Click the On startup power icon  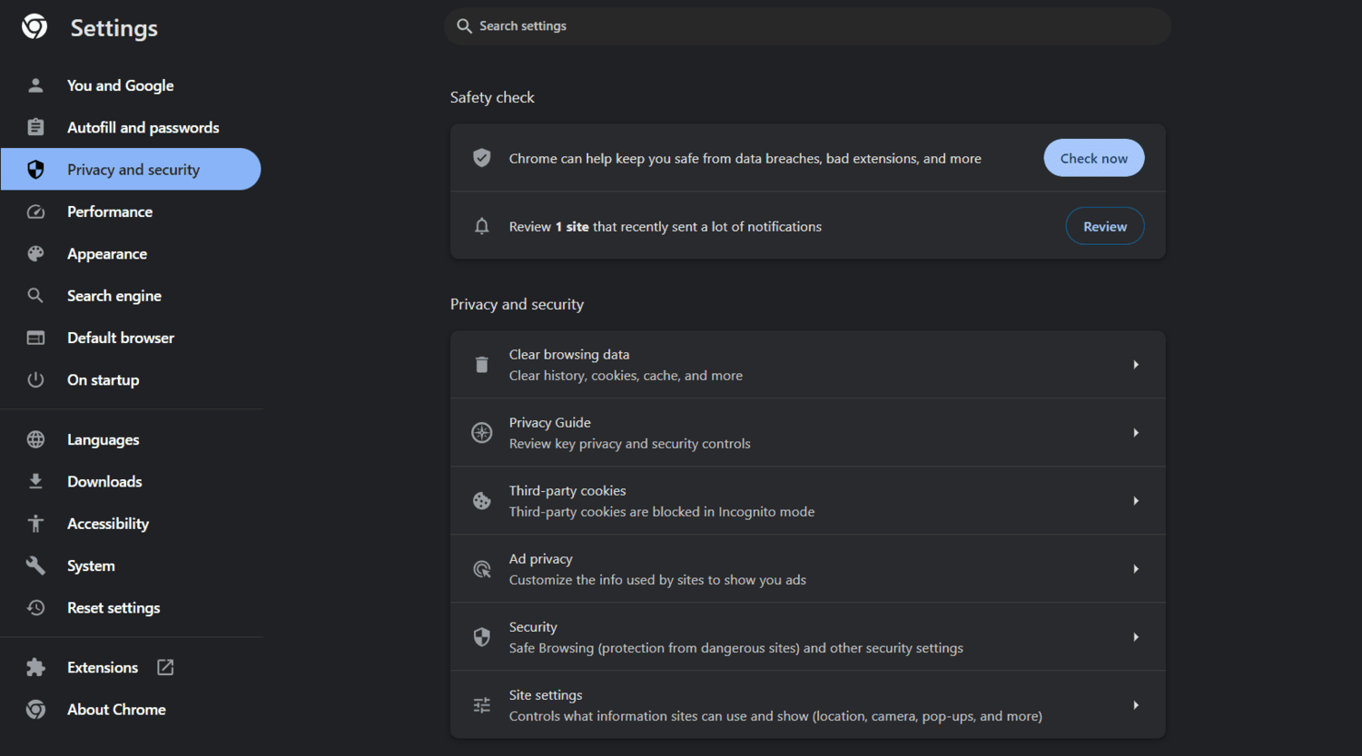(x=35, y=380)
